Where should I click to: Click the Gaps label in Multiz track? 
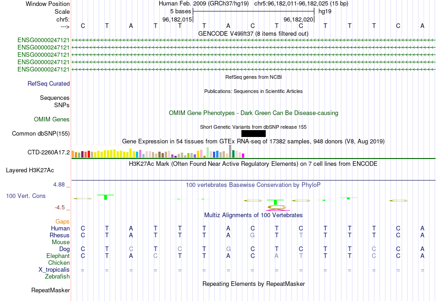point(62,221)
